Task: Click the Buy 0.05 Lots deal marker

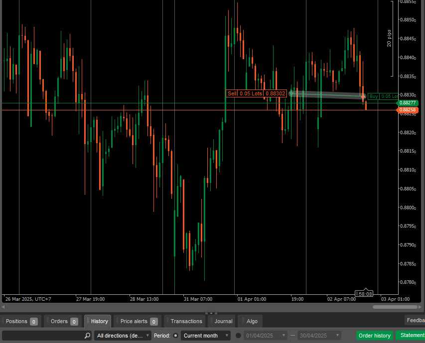Action: point(383,96)
